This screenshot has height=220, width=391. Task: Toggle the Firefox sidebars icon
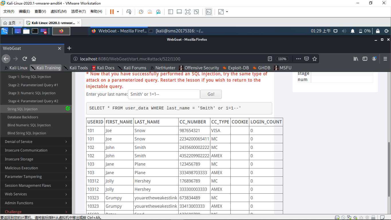(365, 59)
